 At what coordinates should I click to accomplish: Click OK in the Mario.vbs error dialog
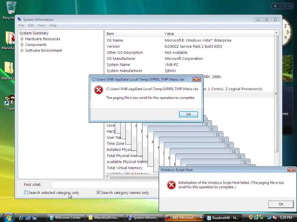pyautogui.click(x=189, y=114)
